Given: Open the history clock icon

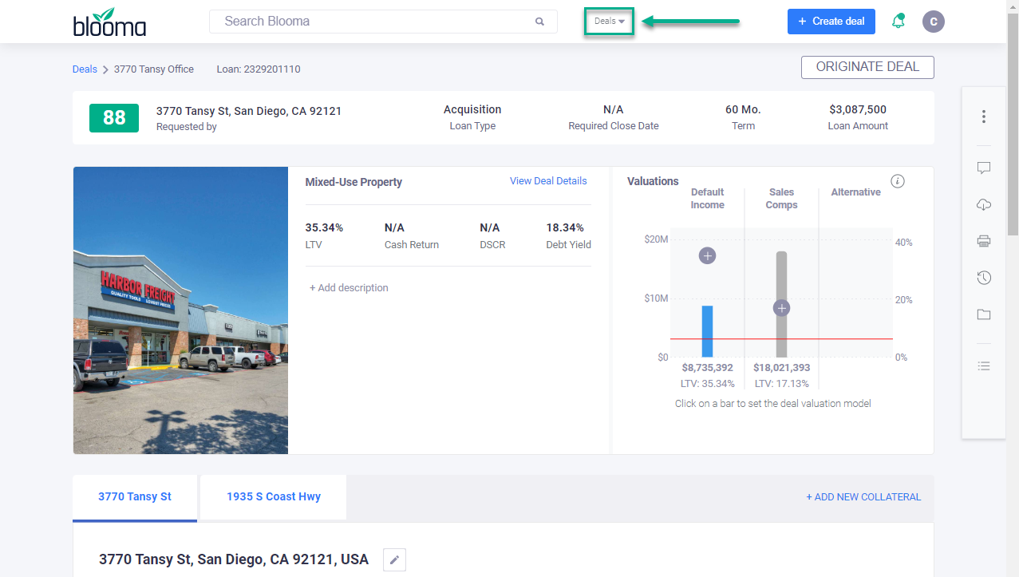Looking at the screenshot, I should point(984,278).
